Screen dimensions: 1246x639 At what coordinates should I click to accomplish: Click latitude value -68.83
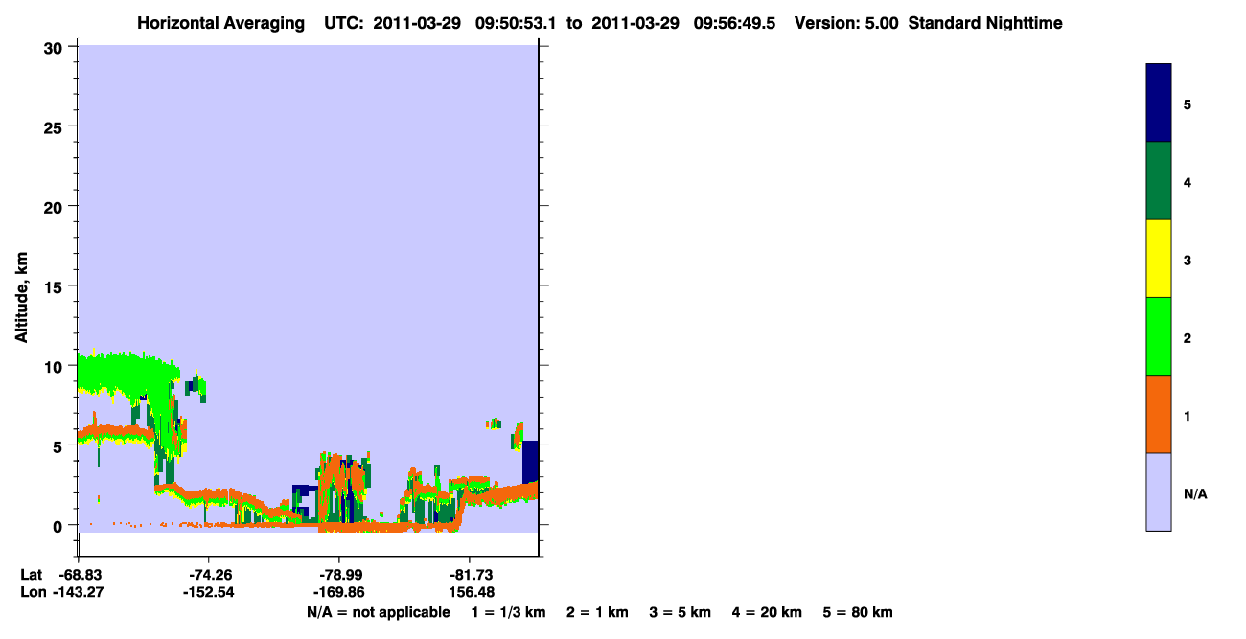point(79,575)
